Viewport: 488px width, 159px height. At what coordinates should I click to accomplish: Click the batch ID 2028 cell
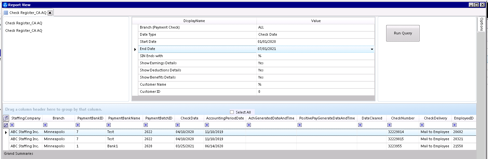159,146
